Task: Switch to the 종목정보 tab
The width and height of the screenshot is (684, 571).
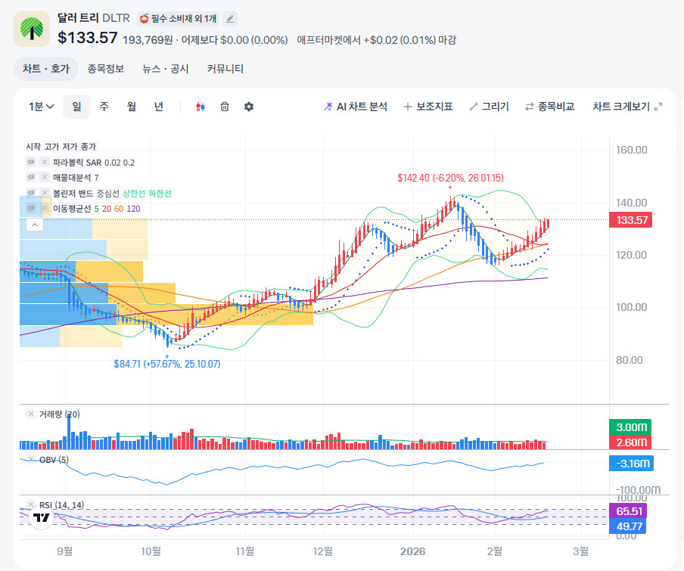Action: point(106,69)
